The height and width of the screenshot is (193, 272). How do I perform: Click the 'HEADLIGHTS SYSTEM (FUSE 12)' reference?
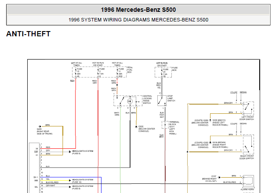pos(83,181)
